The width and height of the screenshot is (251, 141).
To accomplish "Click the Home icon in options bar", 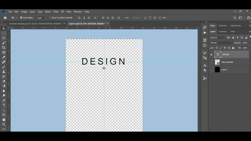I will click(x=5, y=18).
